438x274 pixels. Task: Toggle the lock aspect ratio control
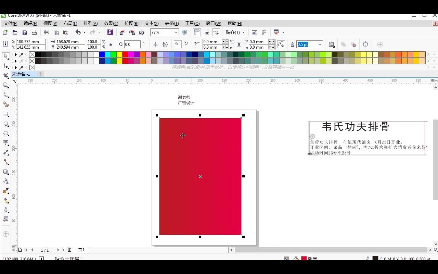point(110,44)
